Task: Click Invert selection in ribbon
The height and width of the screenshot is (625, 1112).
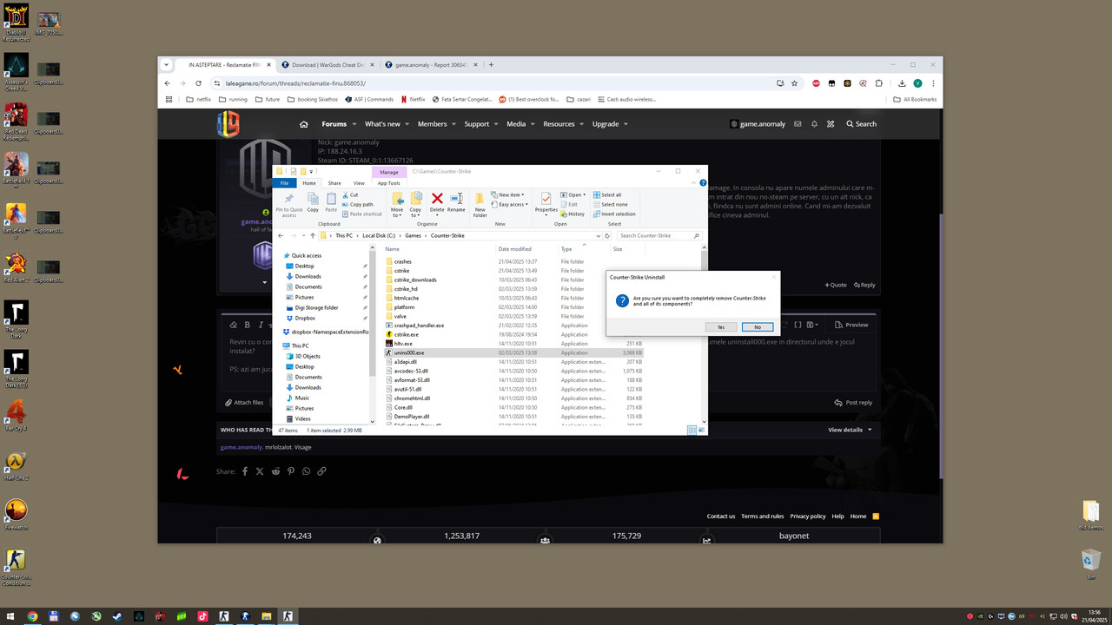Action: coord(614,214)
